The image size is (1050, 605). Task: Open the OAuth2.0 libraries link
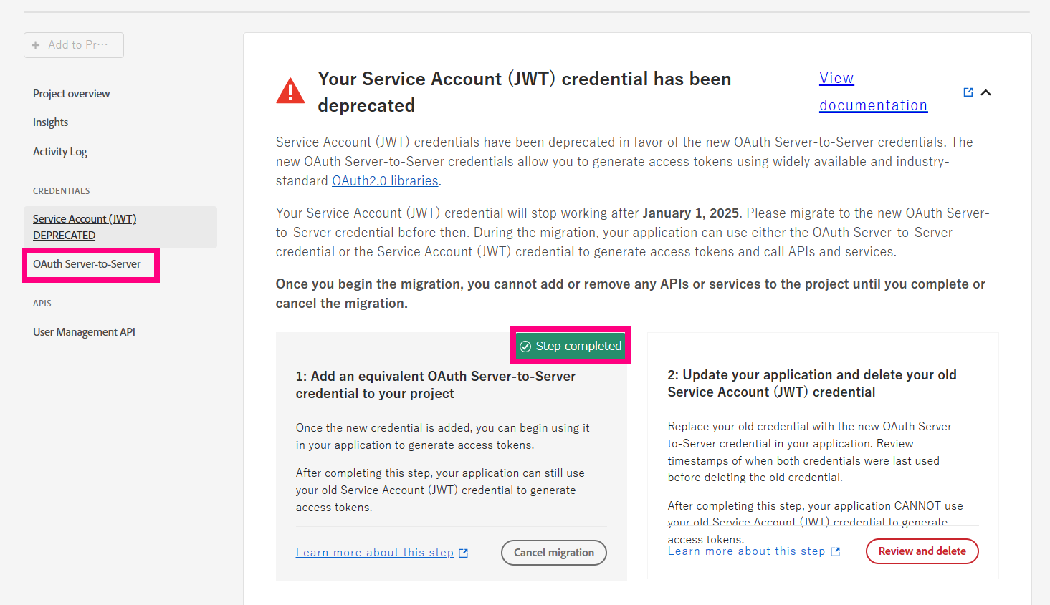point(385,181)
